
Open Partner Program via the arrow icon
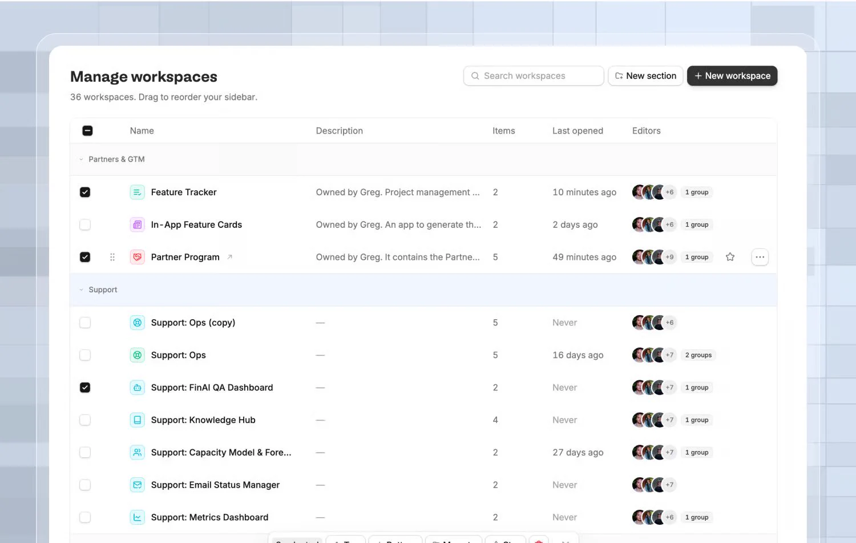pos(230,257)
